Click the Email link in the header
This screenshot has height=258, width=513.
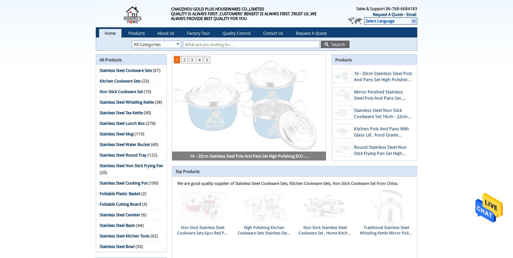(411, 15)
